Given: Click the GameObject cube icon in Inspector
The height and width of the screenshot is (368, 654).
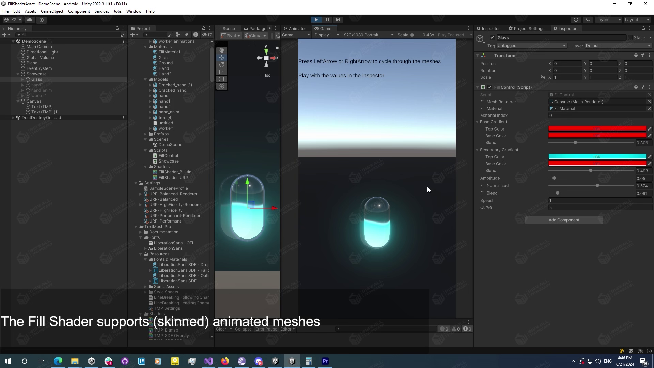Looking at the screenshot, I should click(480, 38).
